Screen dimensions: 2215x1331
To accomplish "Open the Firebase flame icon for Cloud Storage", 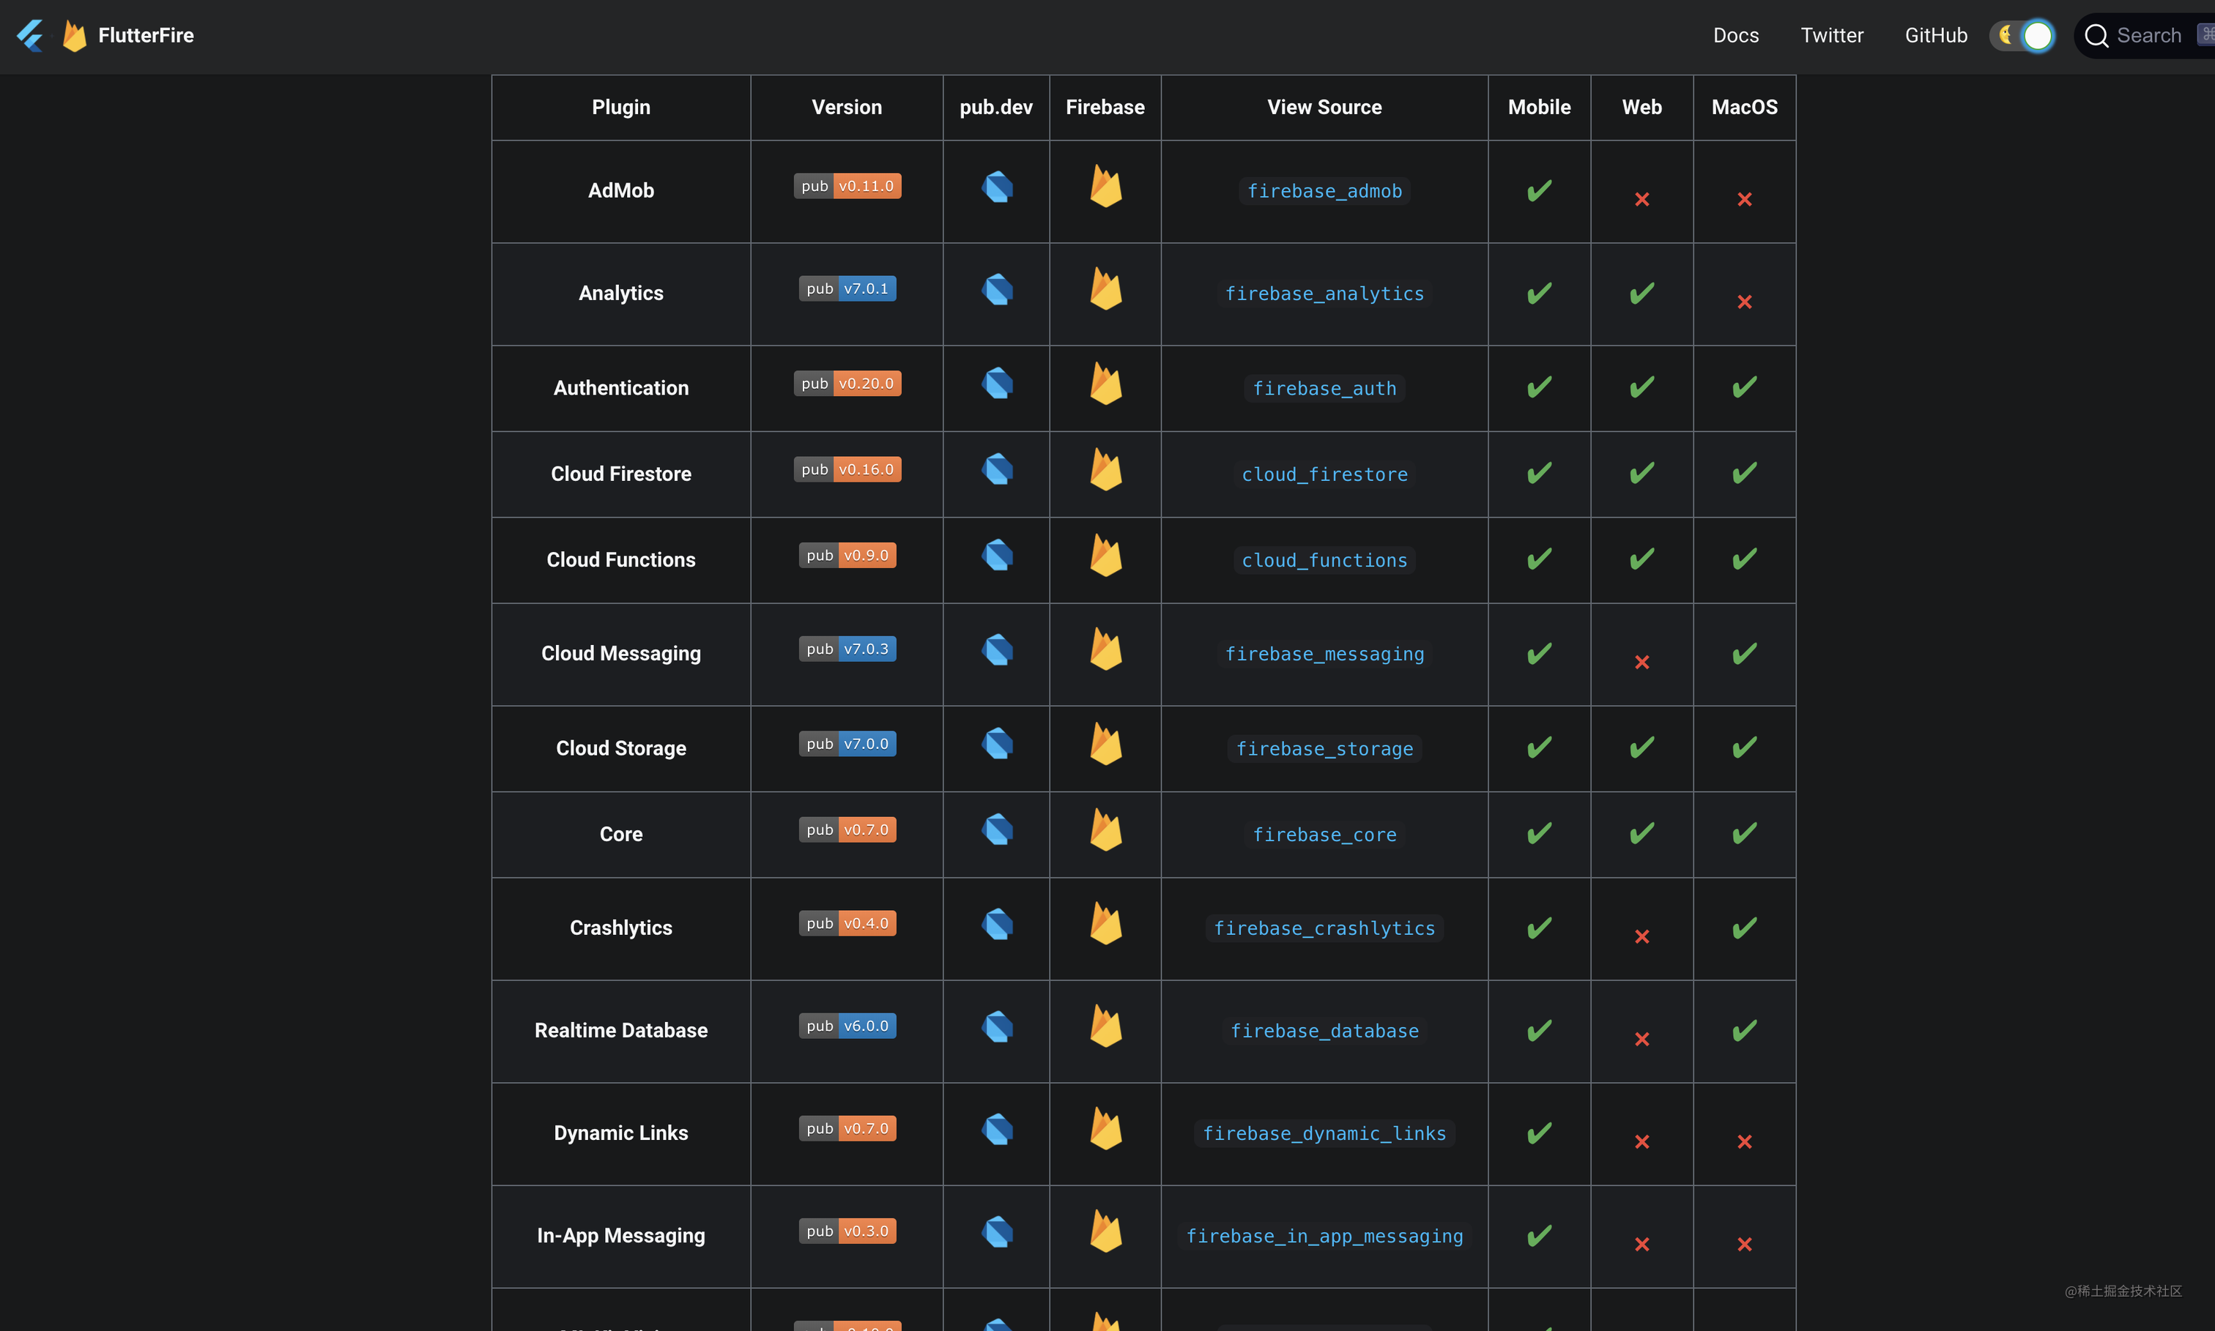I will tap(1105, 744).
